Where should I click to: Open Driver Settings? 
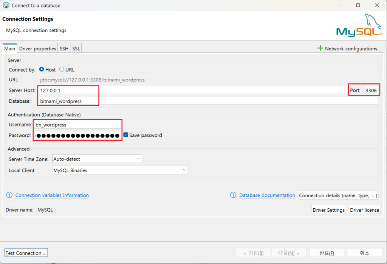coord(328,210)
